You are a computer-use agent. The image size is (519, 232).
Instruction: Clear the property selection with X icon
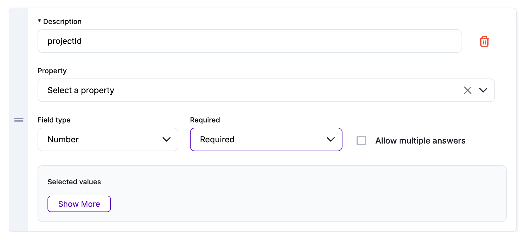[467, 90]
